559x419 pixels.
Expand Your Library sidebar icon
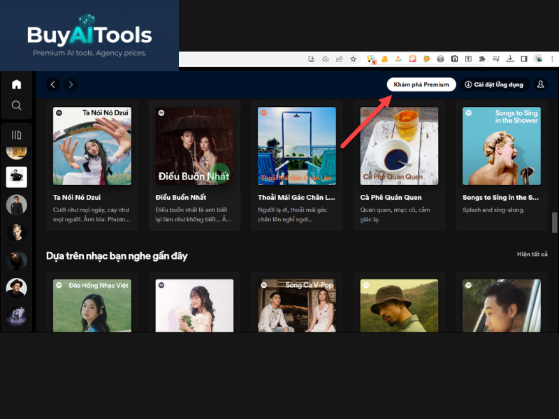[x=17, y=135]
